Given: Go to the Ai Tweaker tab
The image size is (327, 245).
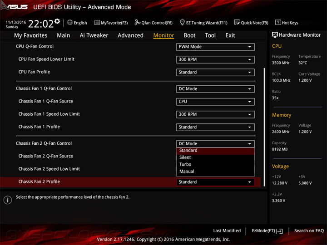Looking at the screenshot, I should tap(94, 35).
